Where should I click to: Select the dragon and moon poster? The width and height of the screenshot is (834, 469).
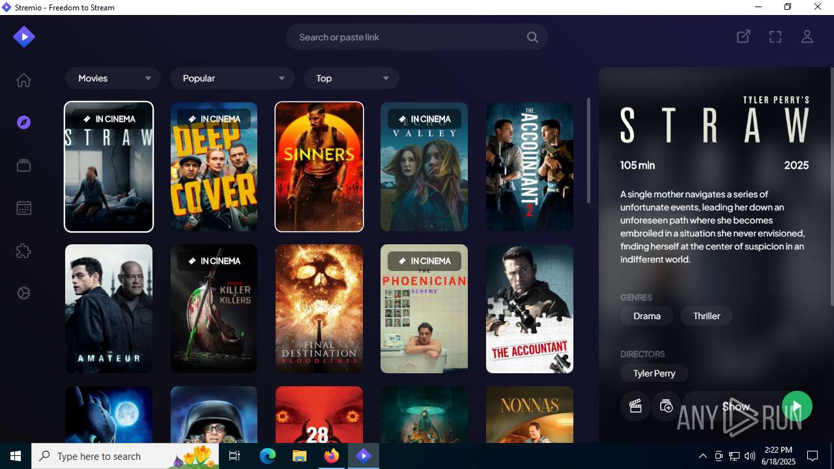point(109,414)
